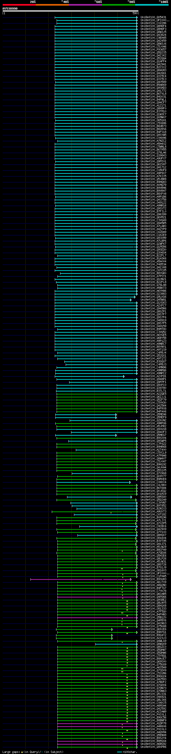The height and width of the screenshot is (754, 171).
Task: Select the UniRef100_B3TM10 label
Action: pyautogui.click(x=153, y=111)
